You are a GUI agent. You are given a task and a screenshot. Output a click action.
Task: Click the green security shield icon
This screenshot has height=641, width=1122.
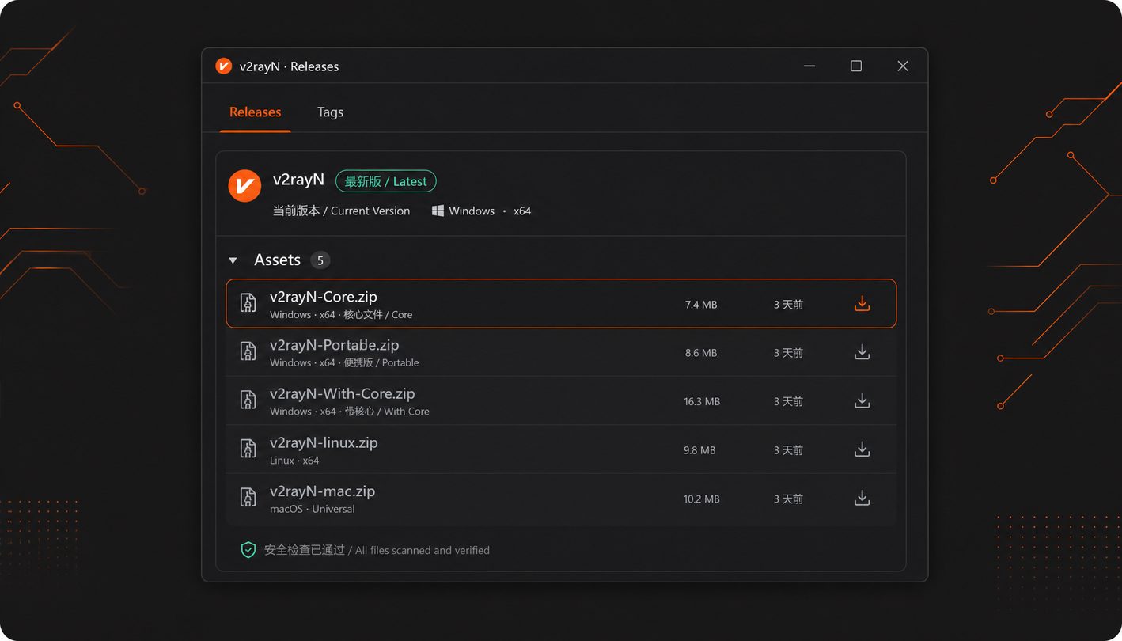coord(248,549)
